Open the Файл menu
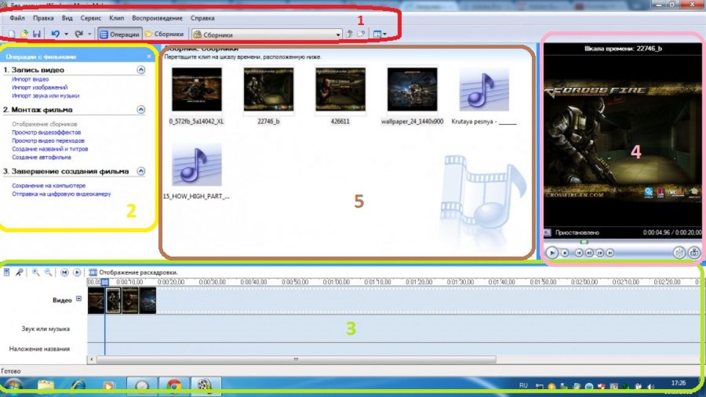706x397 pixels. 17,18
